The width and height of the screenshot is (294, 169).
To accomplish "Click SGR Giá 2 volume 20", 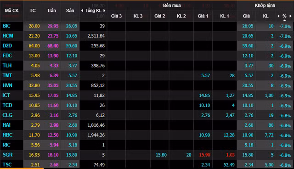I will 189,155.
